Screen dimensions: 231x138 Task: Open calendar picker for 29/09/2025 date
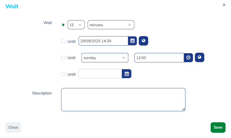(133, 41)
